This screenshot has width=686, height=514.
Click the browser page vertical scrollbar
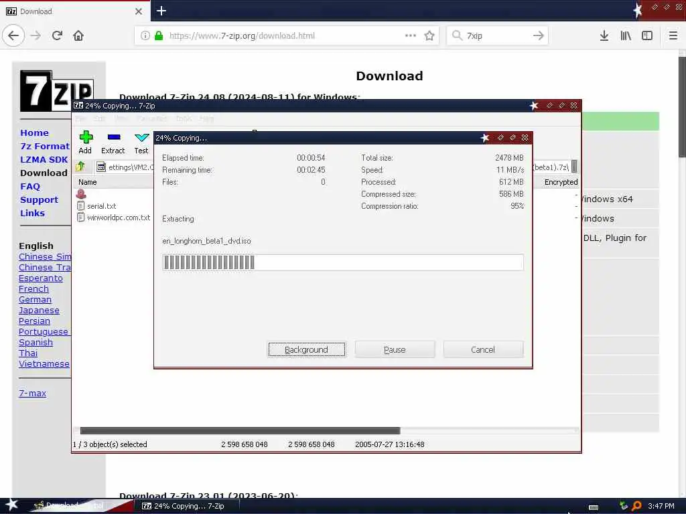[681, 107]
